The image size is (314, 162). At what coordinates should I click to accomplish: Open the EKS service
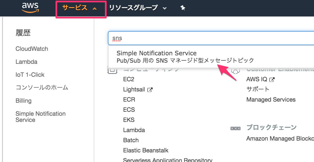[129, 120]
